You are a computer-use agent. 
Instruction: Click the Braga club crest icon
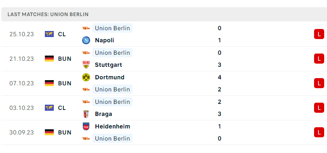[86, 114]
